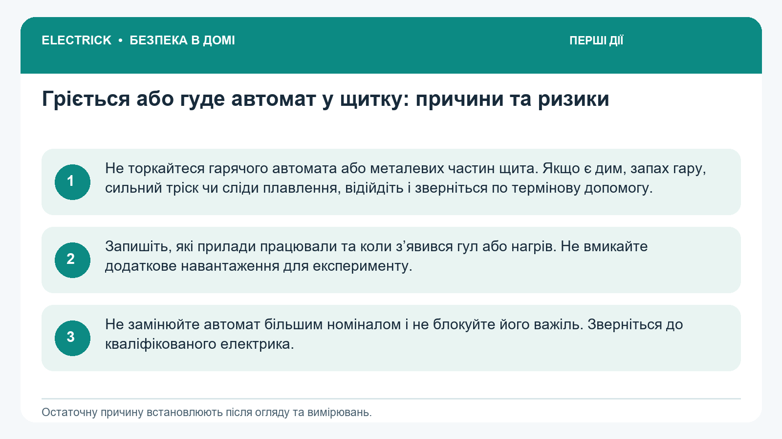Open the ПЕРШІ ДІЇ header section

(596, 40)
